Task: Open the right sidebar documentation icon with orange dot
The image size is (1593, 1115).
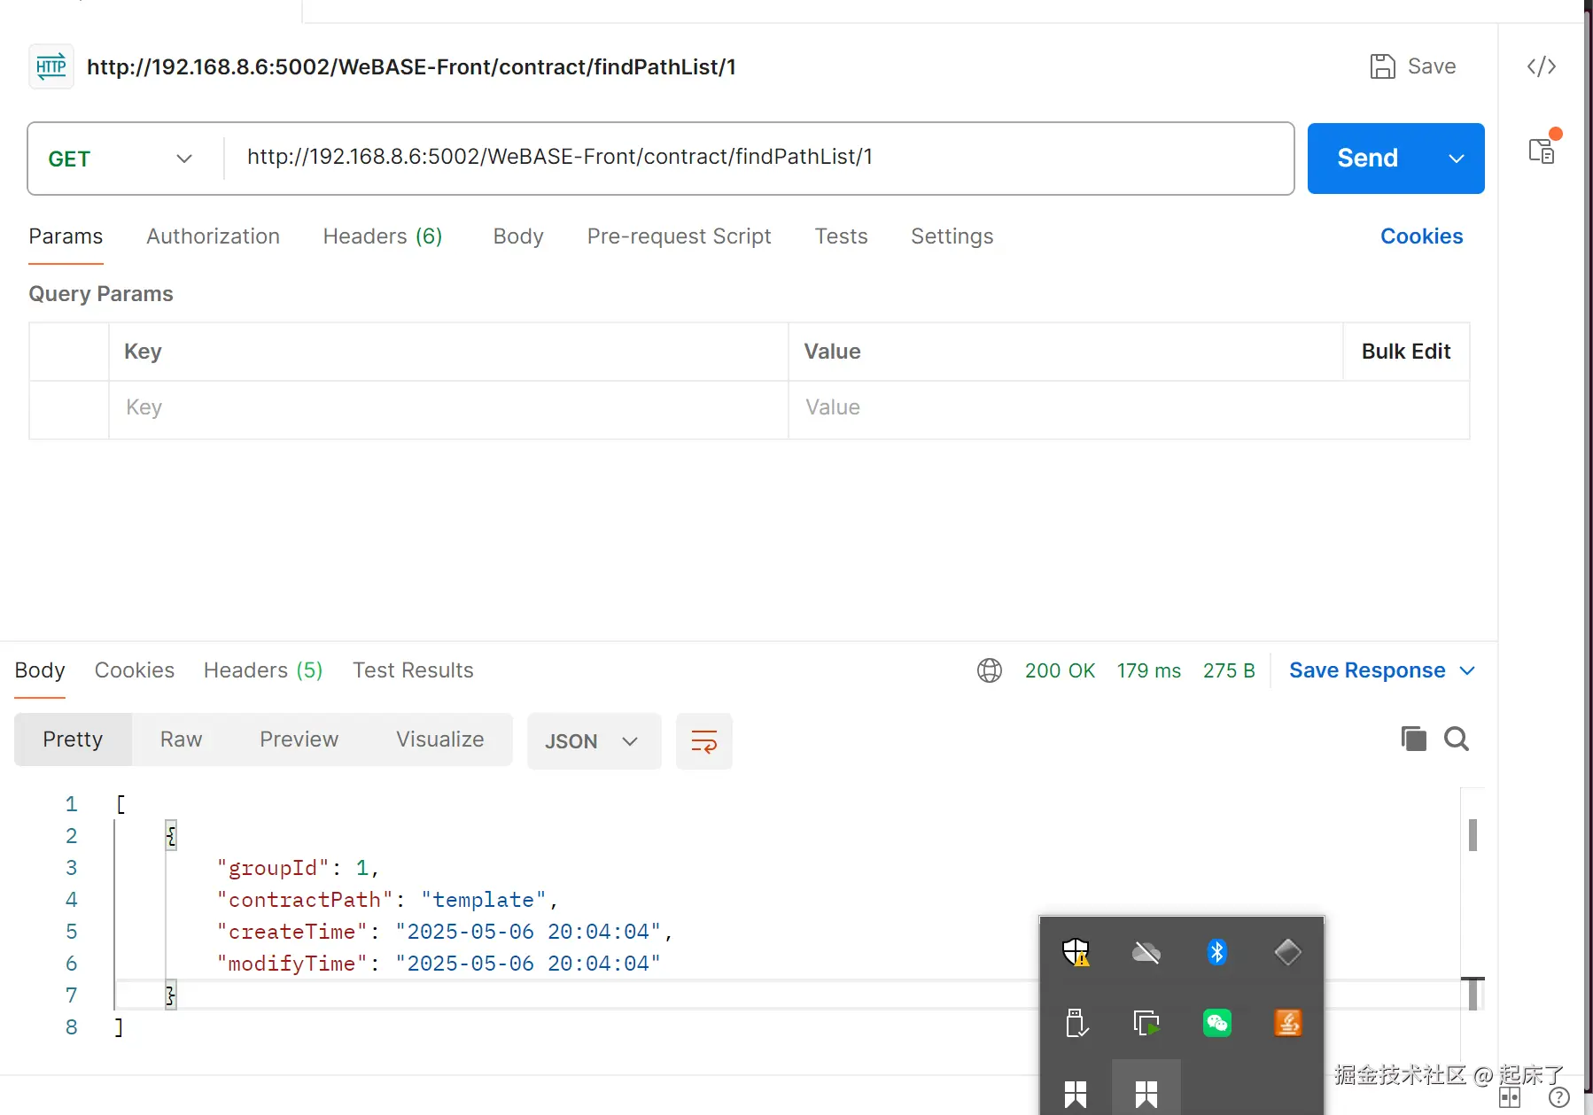Action: click(1542, 151)
